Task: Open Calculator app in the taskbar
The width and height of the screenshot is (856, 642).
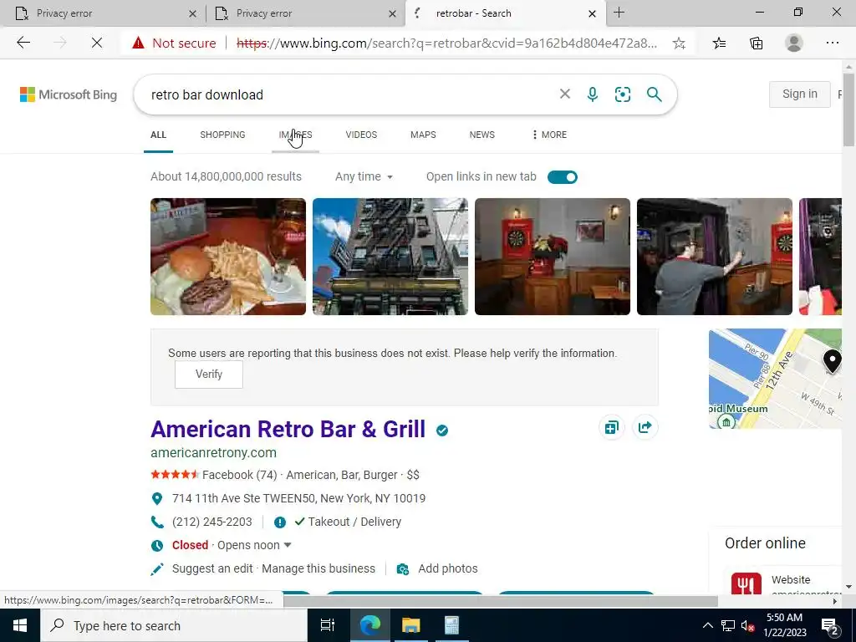Action: [451, 625]
